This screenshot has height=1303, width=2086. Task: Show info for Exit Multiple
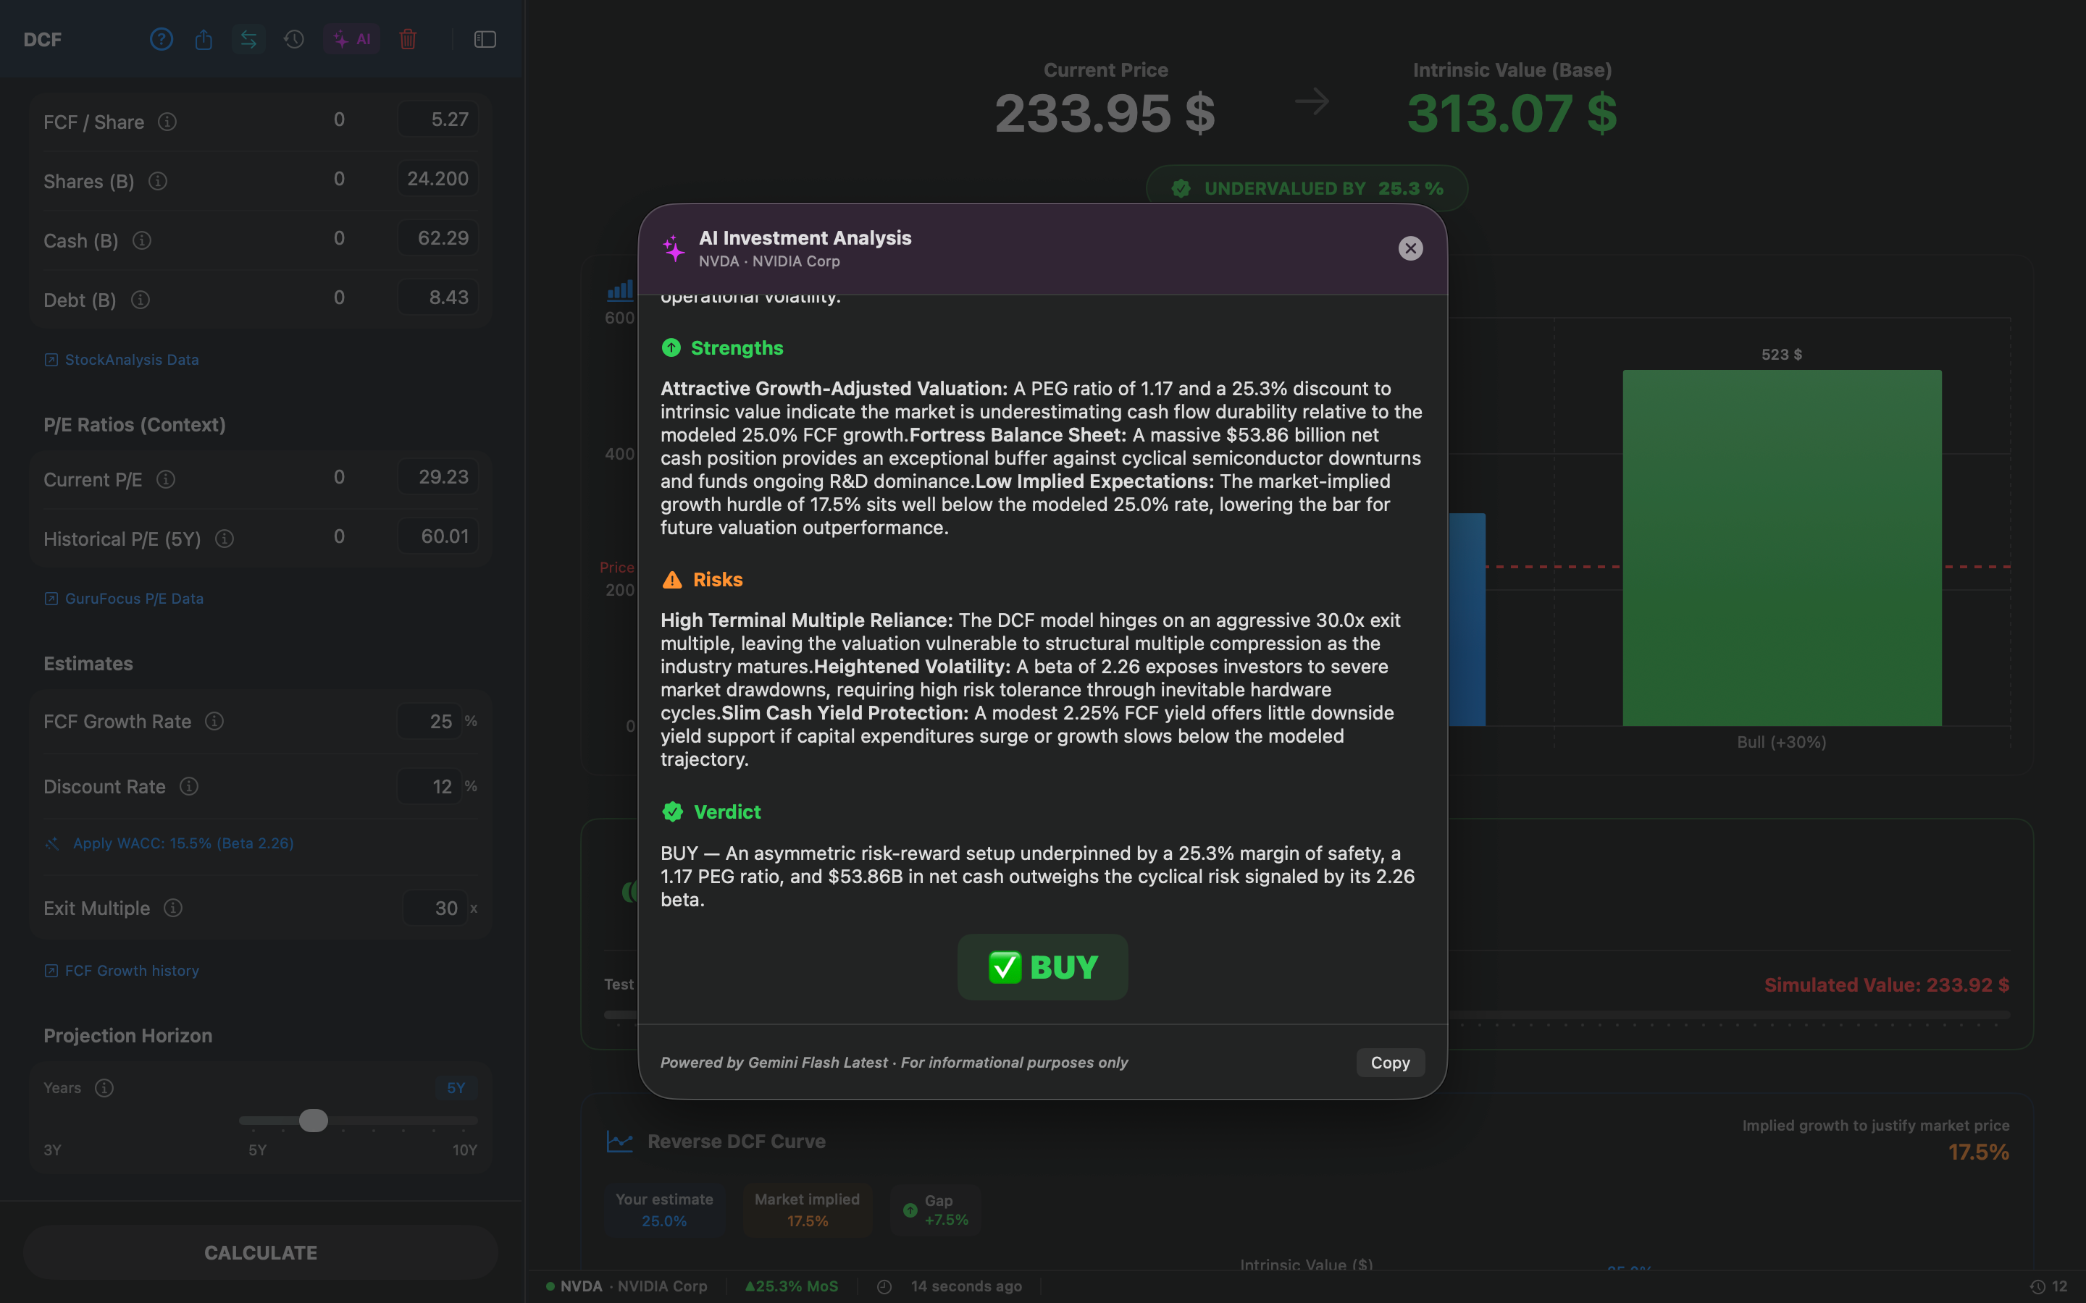(173, 908)
